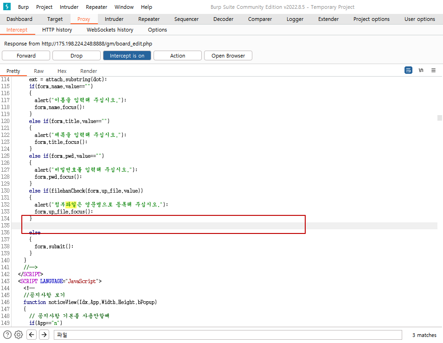Switch to the Intruder tool tab
The height and width of the screenshot is (343, 443).
click(114, 19)
